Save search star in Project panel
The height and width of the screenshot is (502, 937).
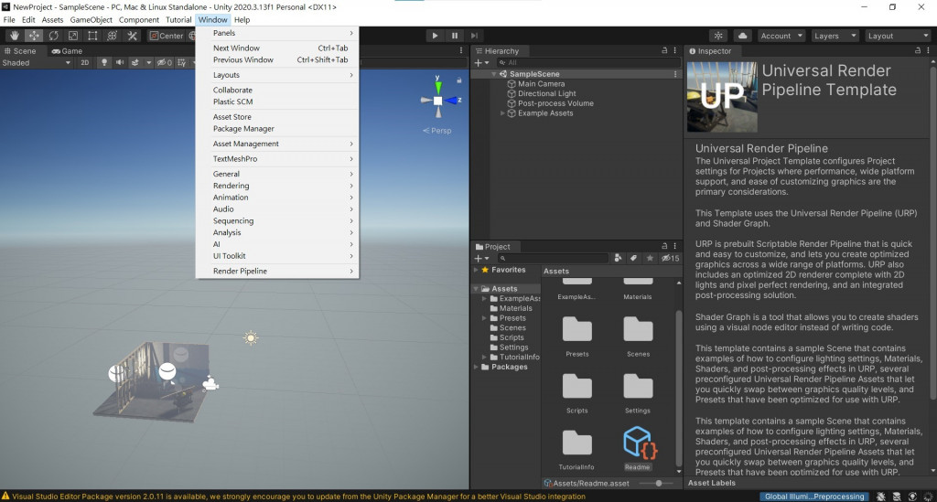pos(650,258)
